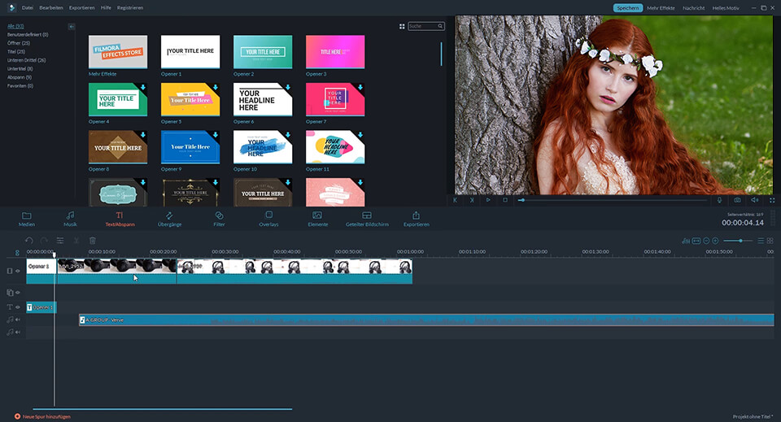This screenshot has width=781, height=422.
Task: Take a snapshot with the camera icon
Action: (737, 200)
